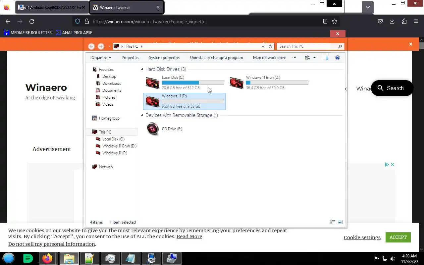Choose Uninstall or change a program
The image size is (424, 265).
point(217,58)
